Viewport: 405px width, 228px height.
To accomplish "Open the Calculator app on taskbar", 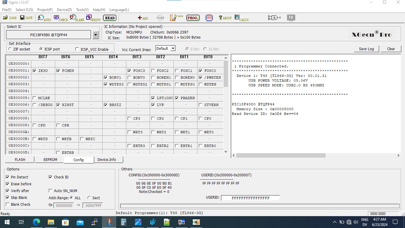I will pyautogui.click(x=123, y=222).
